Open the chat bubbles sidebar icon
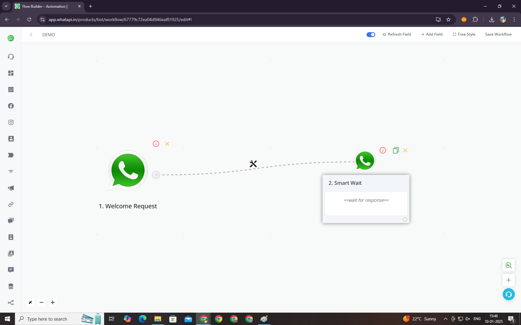The width and height of the screenshot is (521, 325). click(x=11, y=221)
